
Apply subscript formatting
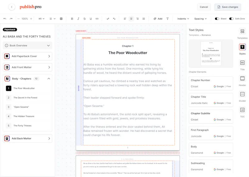coord(114,19)
